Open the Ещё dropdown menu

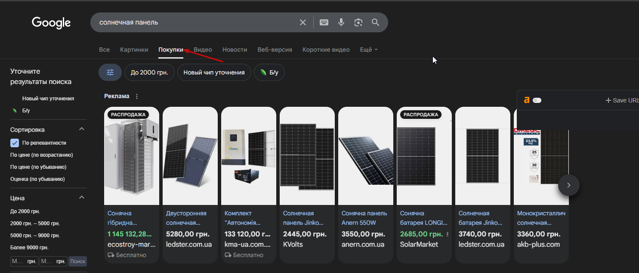[369, 50]
